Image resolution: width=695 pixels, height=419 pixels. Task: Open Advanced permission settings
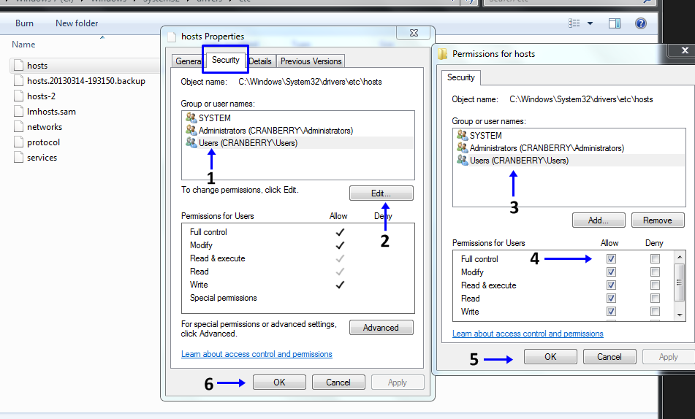click(x=381, y=327)
